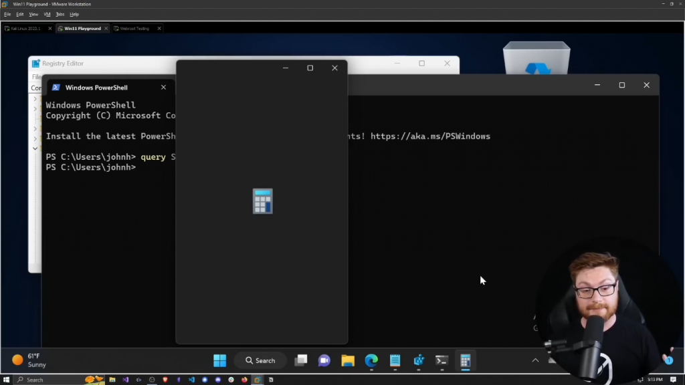Click the VMware Workstation title bar icon

point(5,4)
